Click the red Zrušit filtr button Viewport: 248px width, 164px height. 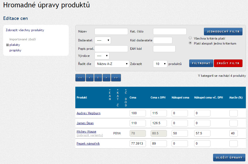tap(228, 63)
